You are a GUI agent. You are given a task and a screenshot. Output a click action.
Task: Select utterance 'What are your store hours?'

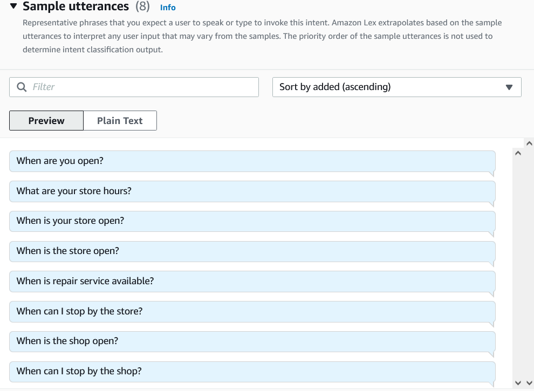click(x=252, y=191)
